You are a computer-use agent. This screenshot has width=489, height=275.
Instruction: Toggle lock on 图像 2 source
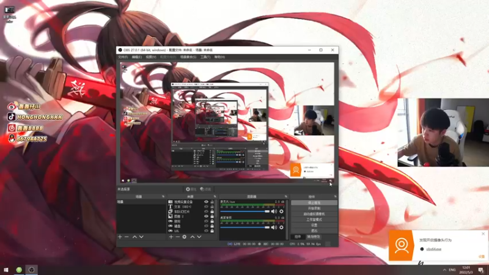tap(212, 216)
